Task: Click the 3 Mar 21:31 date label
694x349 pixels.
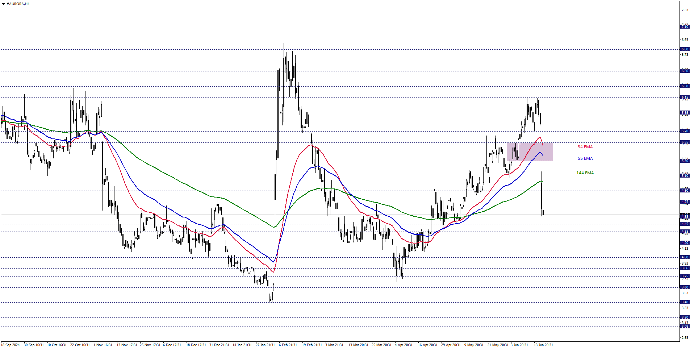Action: 334,345
